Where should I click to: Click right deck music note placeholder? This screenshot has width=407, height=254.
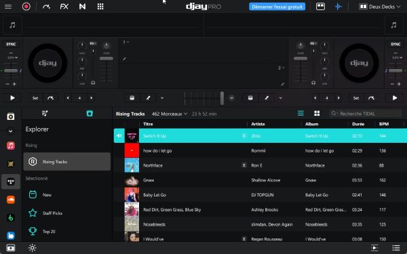click(x=393, y=25)
